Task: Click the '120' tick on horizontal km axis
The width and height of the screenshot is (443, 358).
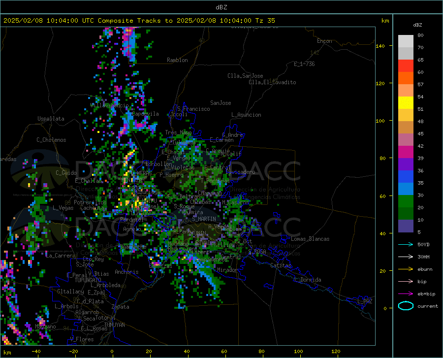Action: click(336, 352)
